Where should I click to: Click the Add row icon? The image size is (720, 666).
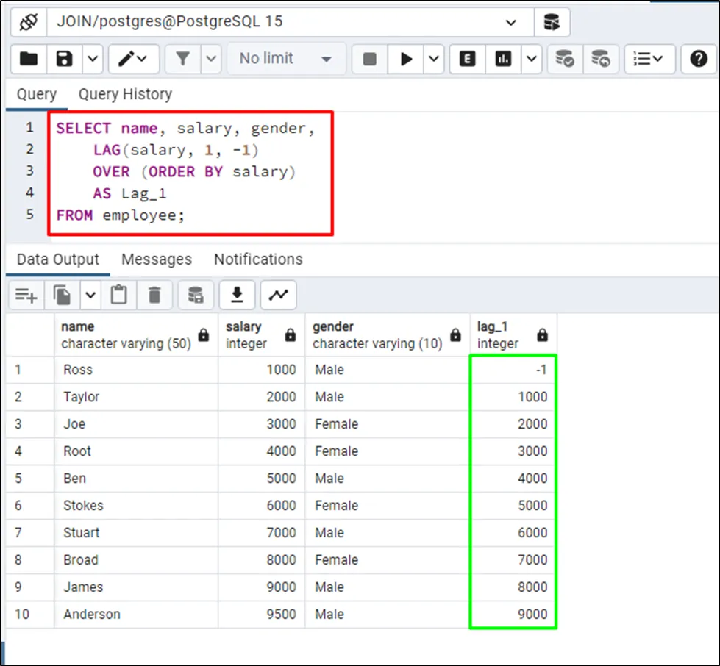pyautogui.click(x=26, y=296)
